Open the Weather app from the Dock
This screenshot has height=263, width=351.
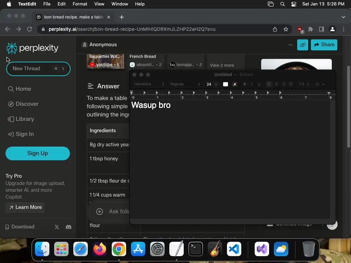281,249
